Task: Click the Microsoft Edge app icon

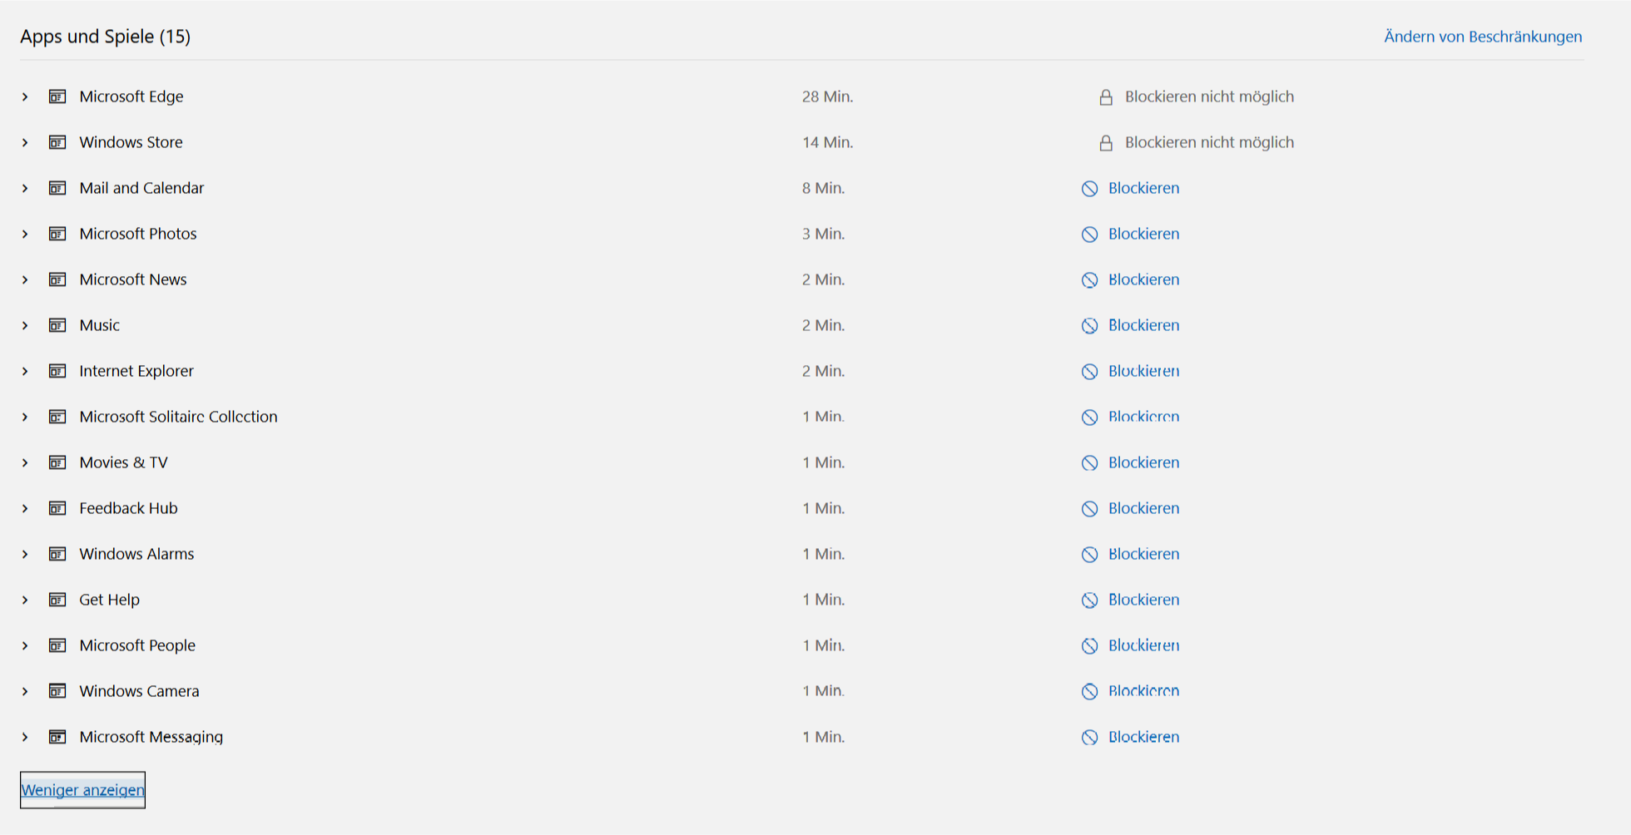Action: pyautogui.click(x=57, y=96)
